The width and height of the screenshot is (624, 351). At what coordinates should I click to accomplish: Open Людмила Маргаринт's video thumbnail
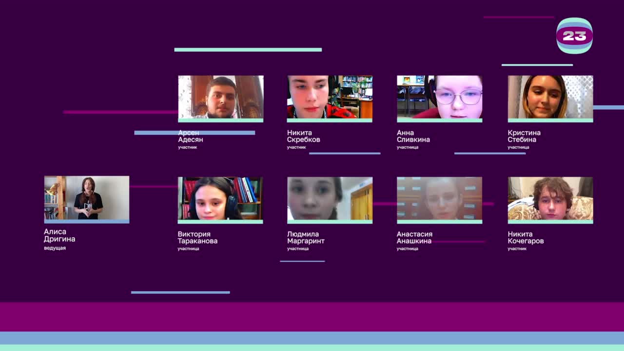pyautogui.click(x=330, y=198)
